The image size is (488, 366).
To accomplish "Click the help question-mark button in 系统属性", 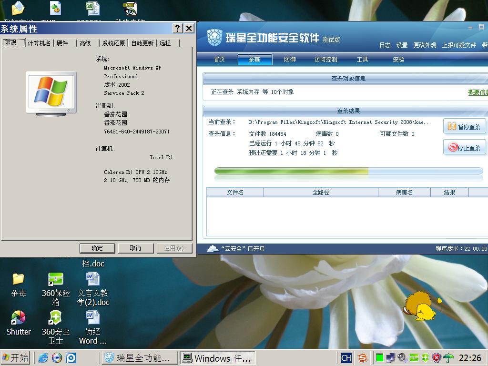I will coord(177,28).
